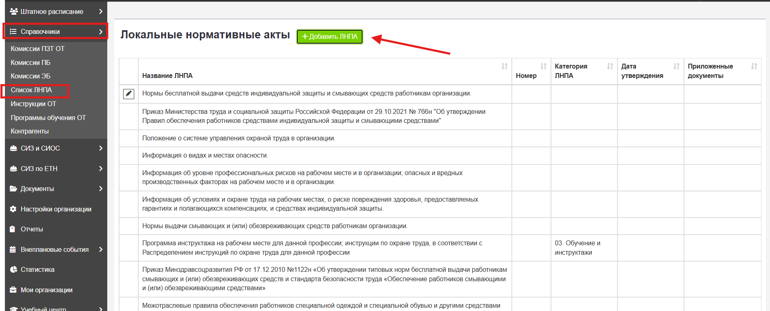Click the Отчеты clipboard icon
Image resolution: width=770 pixels, height=311 pixels.
click(x=13, y=229)
